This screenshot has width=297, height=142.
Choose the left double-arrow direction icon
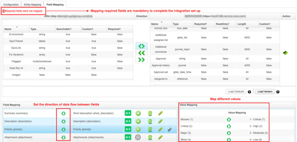(x=141, y=53)
